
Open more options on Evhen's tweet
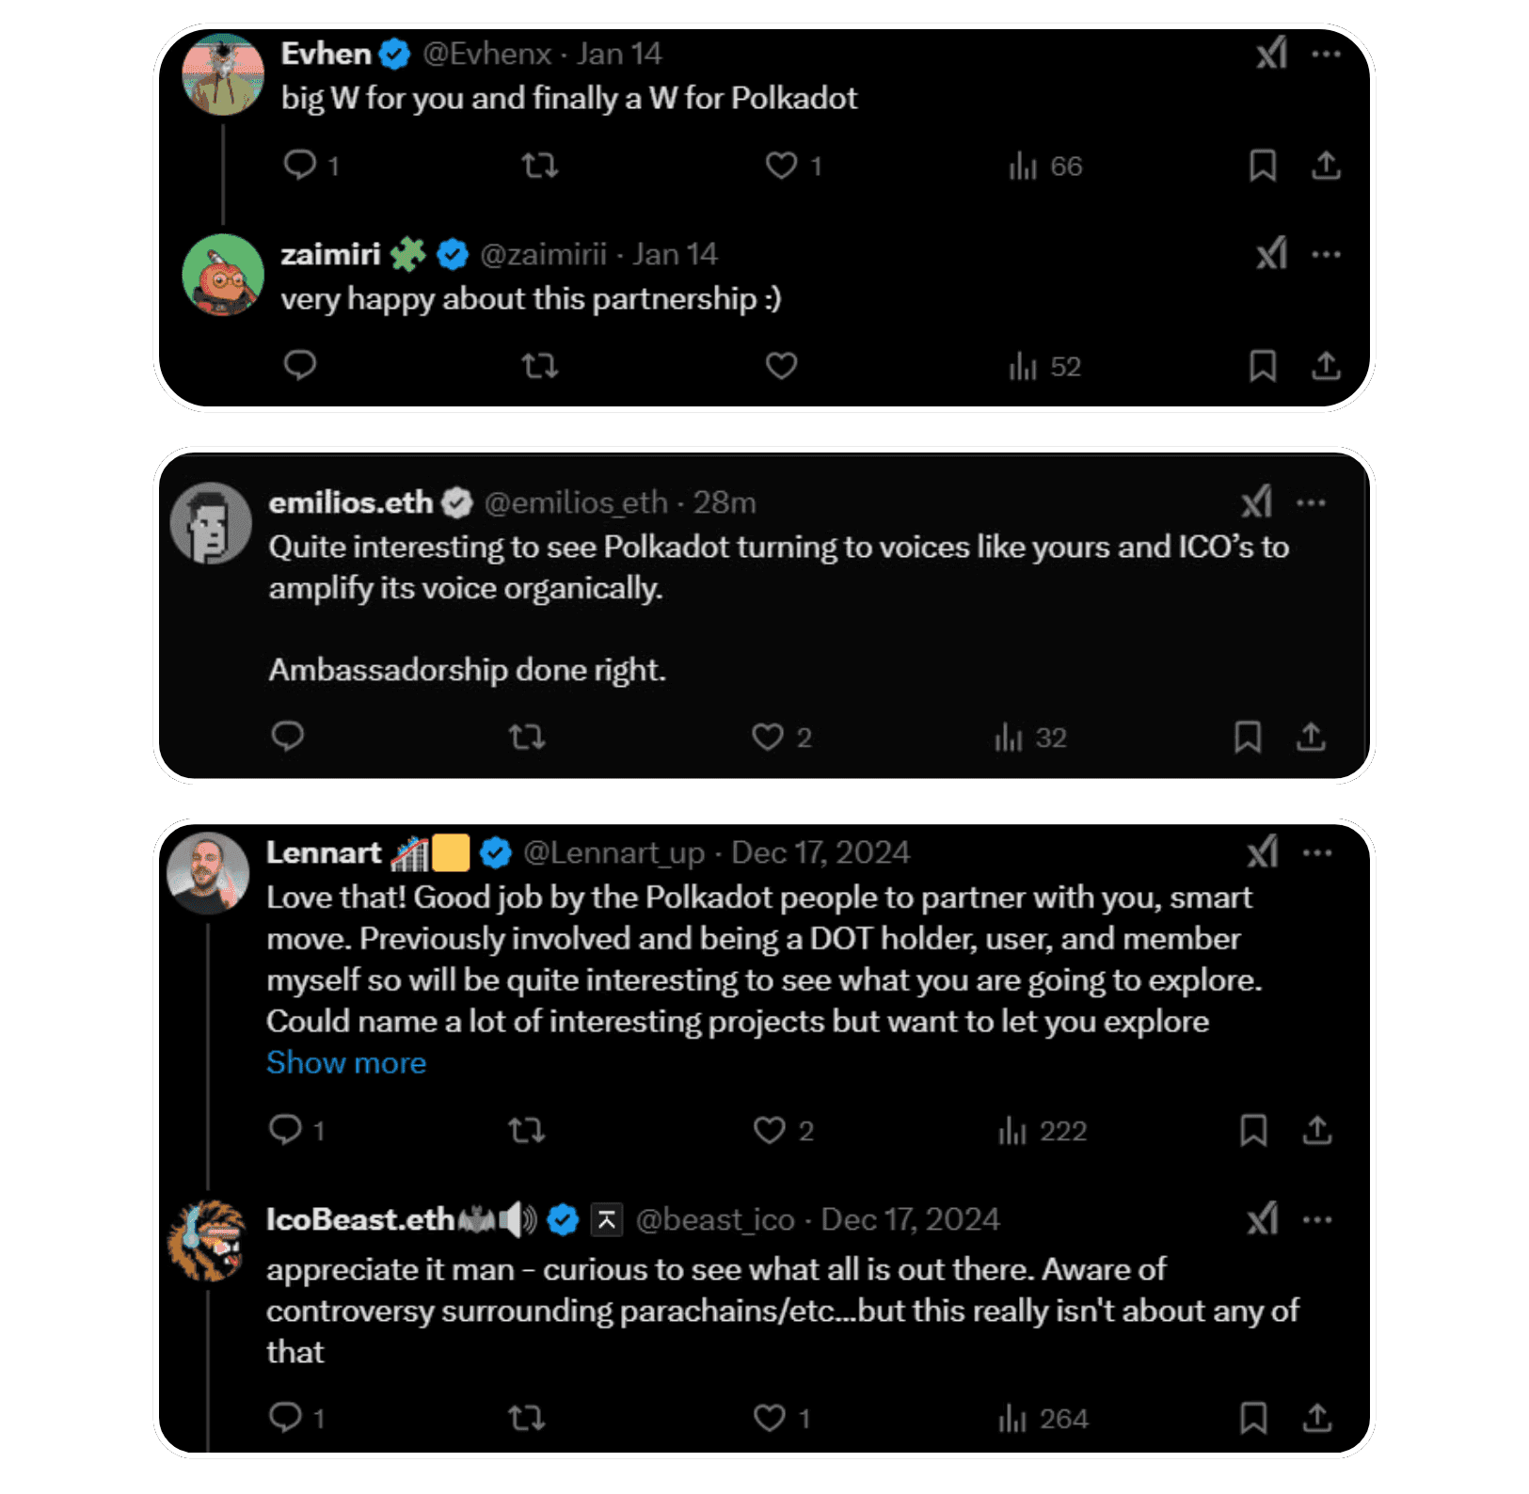(1327, 54)
